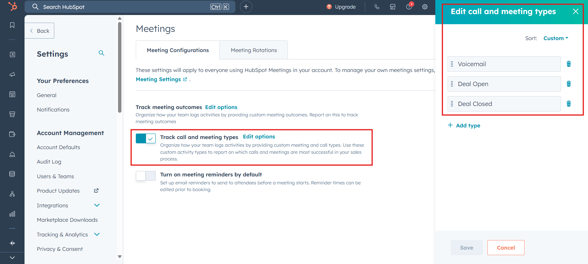Screen dimensions: 588x264
Task: Open Notifications settings
Action: pos(53,110)
